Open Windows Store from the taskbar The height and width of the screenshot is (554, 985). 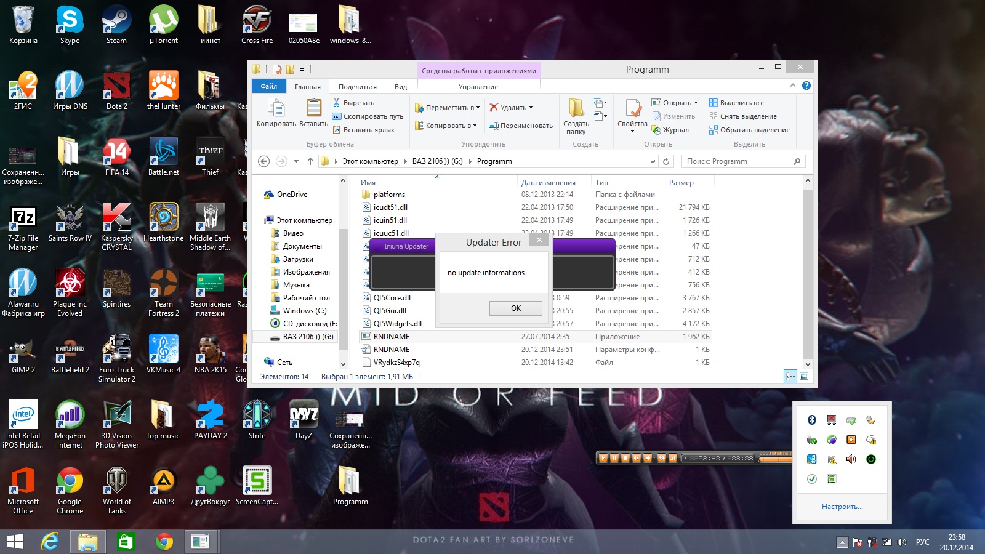(126, 542)
